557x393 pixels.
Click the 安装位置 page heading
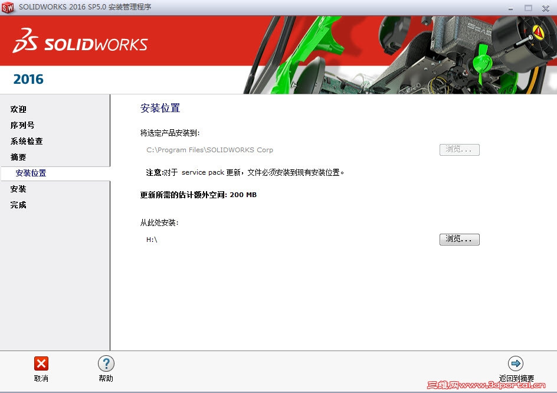tap(160, 108)
